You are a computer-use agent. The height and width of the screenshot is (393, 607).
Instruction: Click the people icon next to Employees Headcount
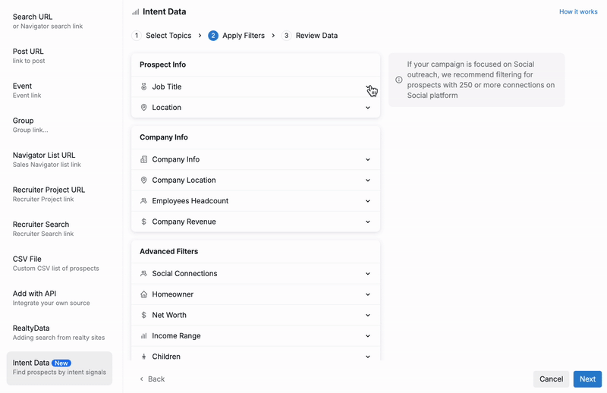(x=143, y=201)
